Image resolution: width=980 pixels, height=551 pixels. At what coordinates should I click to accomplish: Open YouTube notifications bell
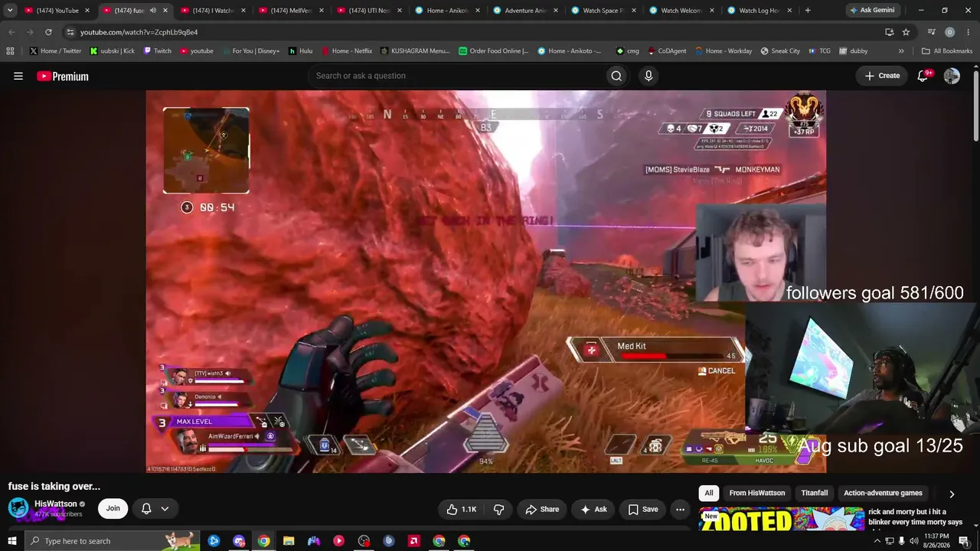click(923, 76)
